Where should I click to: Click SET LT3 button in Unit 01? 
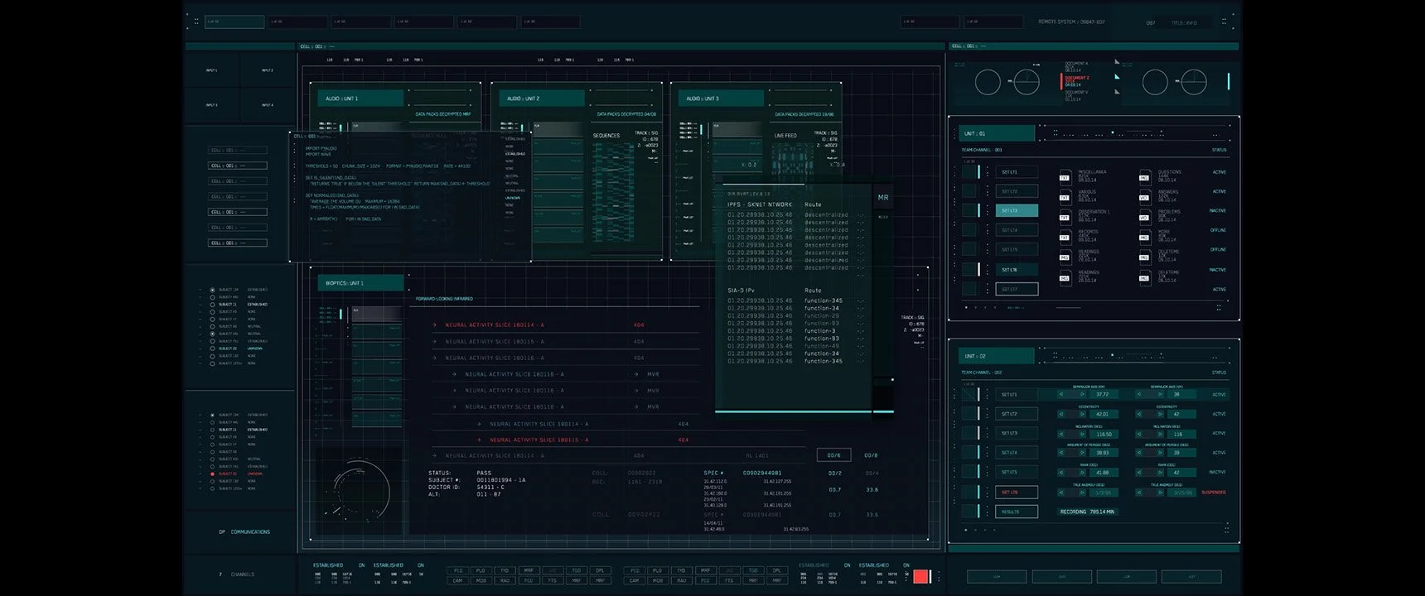1017,211
